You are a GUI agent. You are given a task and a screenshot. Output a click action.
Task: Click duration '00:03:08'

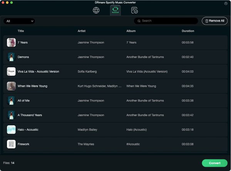[187, 144]
